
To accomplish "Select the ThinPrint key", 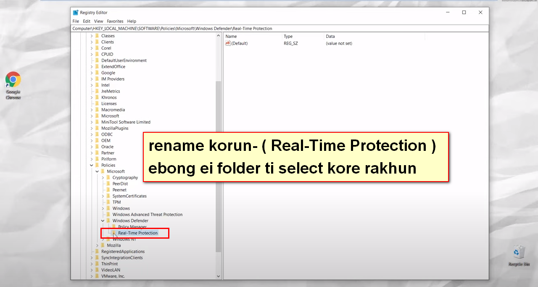I will (x=110, y=264).
